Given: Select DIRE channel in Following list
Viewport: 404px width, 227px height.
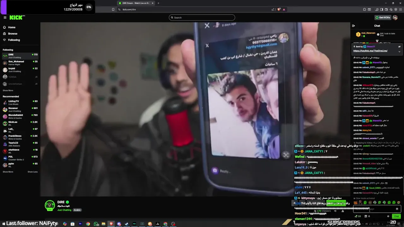Looking at the screenshot, I should [20, 56].
